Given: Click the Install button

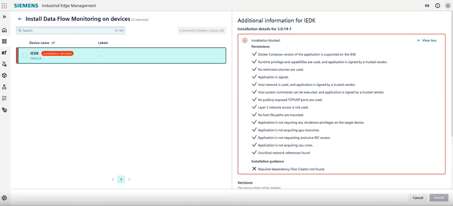Looking at the screenshot, I should coord(439,198).
